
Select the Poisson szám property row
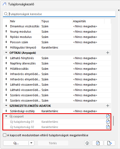(57, 42)
